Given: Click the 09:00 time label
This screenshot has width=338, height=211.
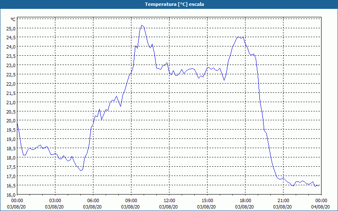Looking at the screenshot, I should (x=131, y=201).
